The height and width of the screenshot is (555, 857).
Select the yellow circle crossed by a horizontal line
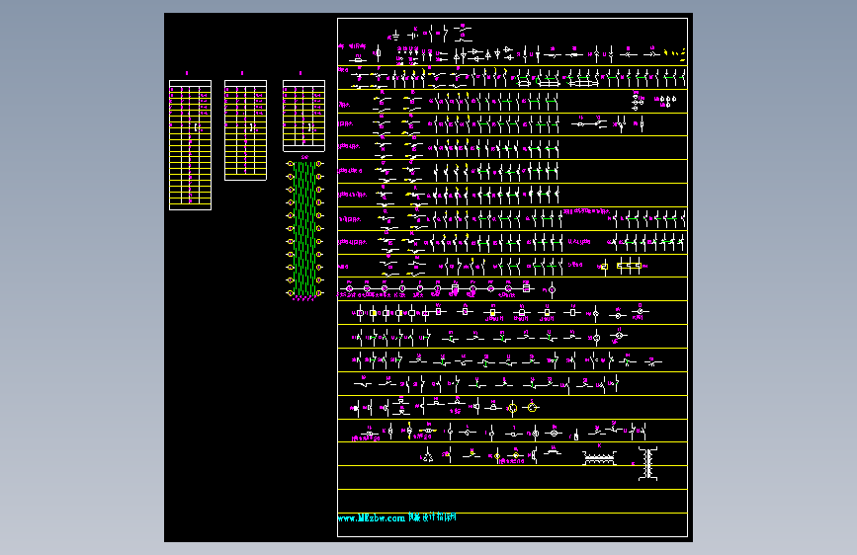coord(532,407)
